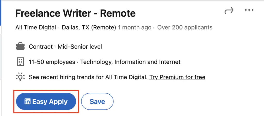Open the three-dot more options menu
Image resolution: width=264 pixels, height=116 pixels.
249,10
